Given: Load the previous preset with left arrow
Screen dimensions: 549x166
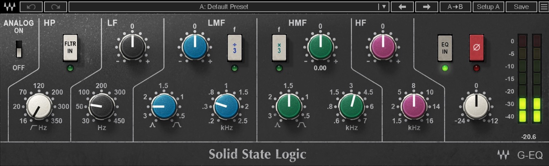Looking at the screenshot, I should [403, 7].
